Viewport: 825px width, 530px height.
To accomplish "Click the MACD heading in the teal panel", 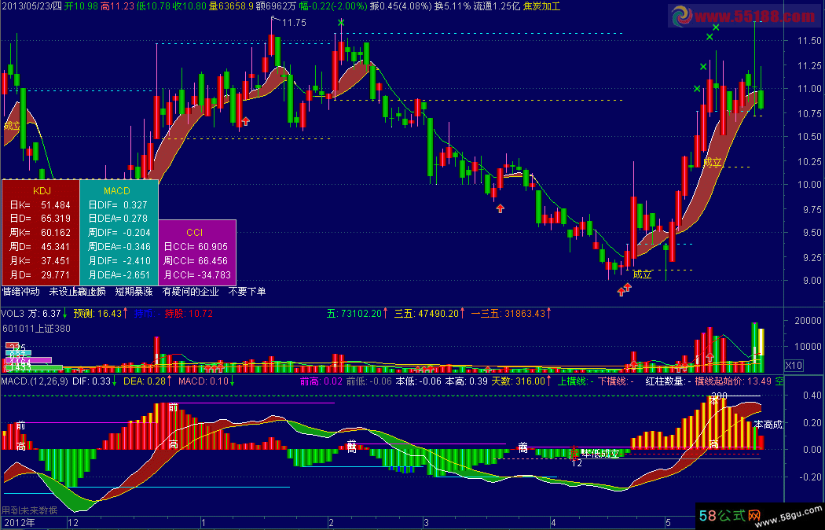I will click(116, 190).
